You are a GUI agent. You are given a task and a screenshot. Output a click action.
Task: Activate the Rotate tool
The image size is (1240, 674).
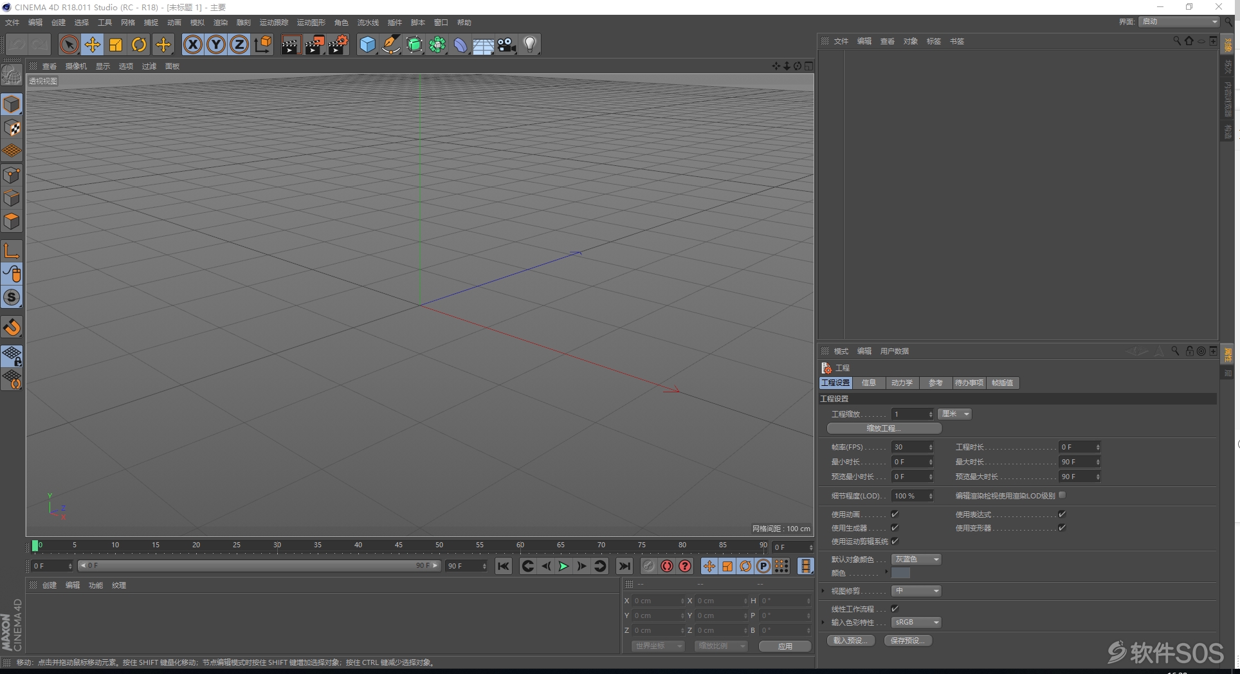point(139,44)
